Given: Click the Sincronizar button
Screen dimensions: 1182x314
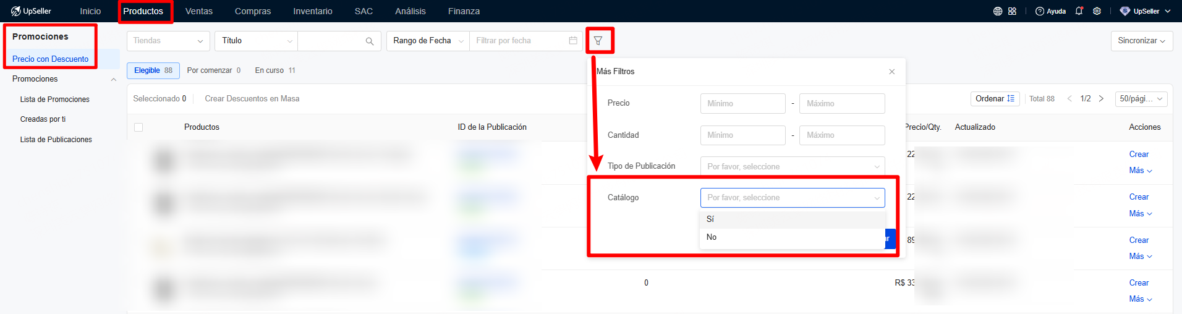Looking at the screenshot, I should pyautogui.click(x=1141, y=41).
